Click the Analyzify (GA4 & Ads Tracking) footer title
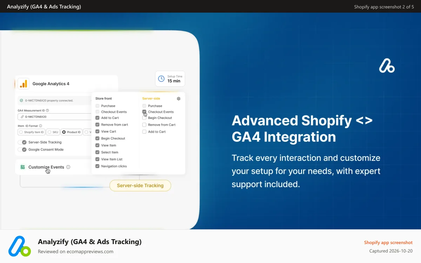421x263 pixels. pyautogui.click(x=90, y=242)
